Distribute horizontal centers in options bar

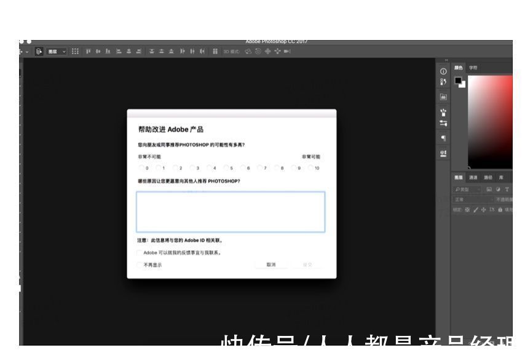click(x=192, y=51)
